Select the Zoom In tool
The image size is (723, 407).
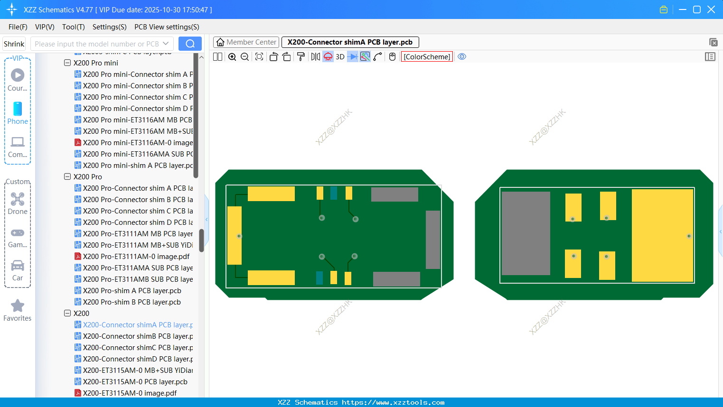(232, 56)
